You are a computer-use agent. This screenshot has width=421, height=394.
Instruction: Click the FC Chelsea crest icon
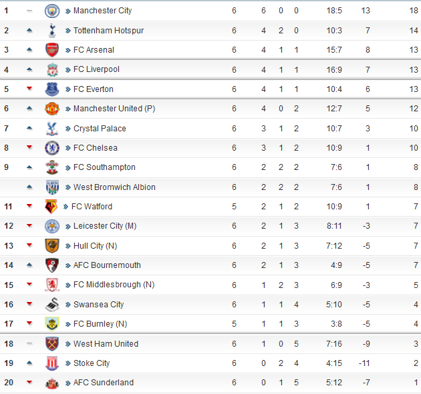pos(52,148)
